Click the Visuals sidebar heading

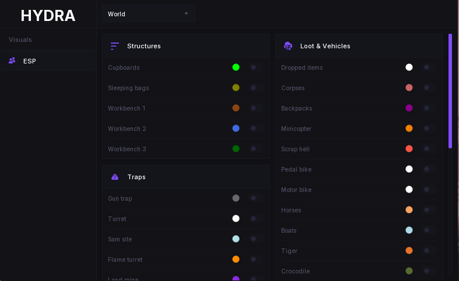[x=20, y=40]
